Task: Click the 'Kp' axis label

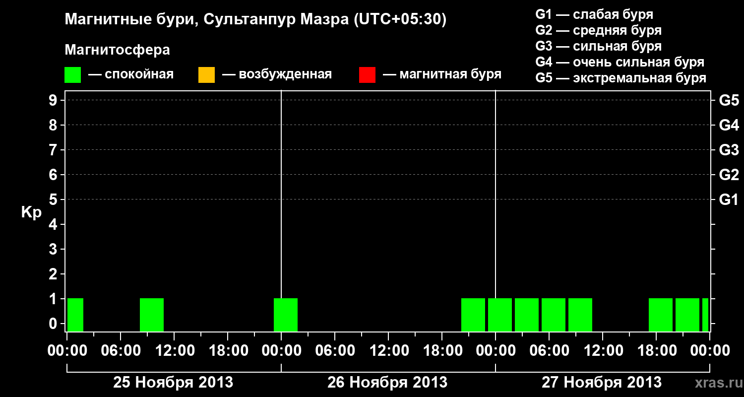Action: click(x=31, y=212)
